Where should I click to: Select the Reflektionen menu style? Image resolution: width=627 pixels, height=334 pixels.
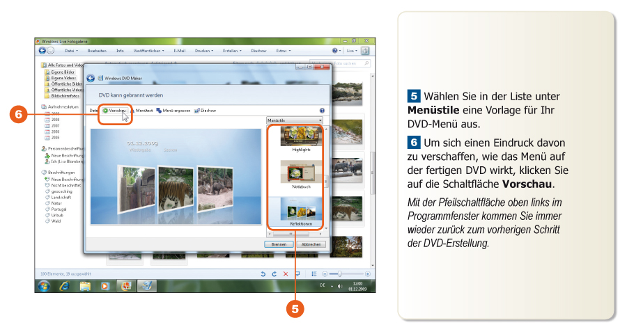pyautogui.click(x=300, y=211)
